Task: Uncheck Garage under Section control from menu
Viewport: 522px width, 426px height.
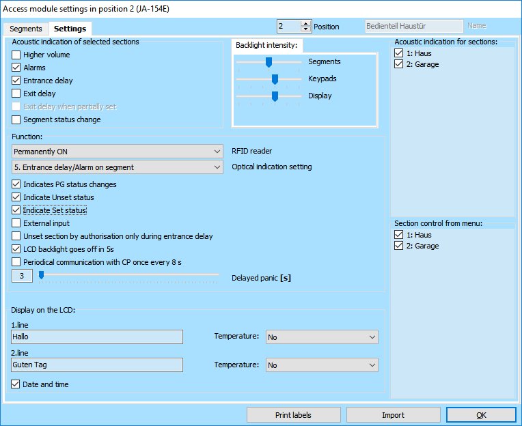Action: click(399, 246)
